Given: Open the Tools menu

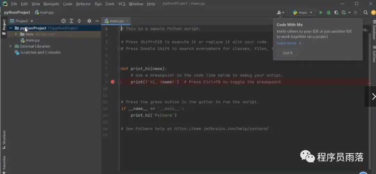Looking at the screenshot, I should click(110, 4).
